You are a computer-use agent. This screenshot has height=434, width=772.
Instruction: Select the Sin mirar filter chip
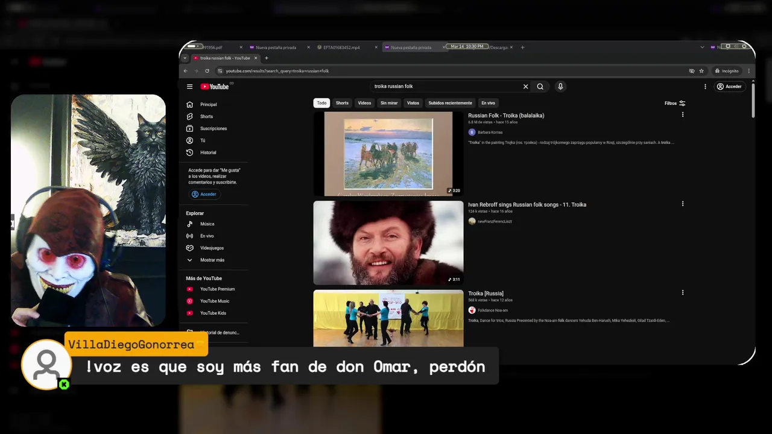click(x=389, y=103)
